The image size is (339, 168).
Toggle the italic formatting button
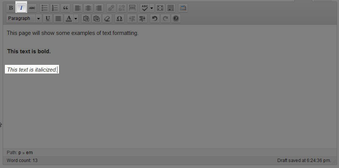(21, 8)
